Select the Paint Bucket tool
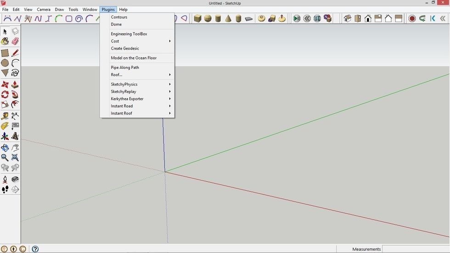The height and width of the screenshot is (253, 450). 5,41
